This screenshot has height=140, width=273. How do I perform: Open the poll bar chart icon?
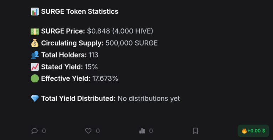point(142,131)
